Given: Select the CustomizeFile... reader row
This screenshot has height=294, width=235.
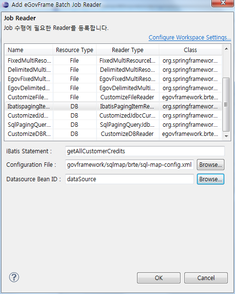Looking at the screenshot, I should point(113,97).
